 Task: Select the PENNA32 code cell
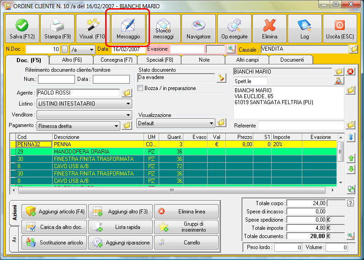34,144
